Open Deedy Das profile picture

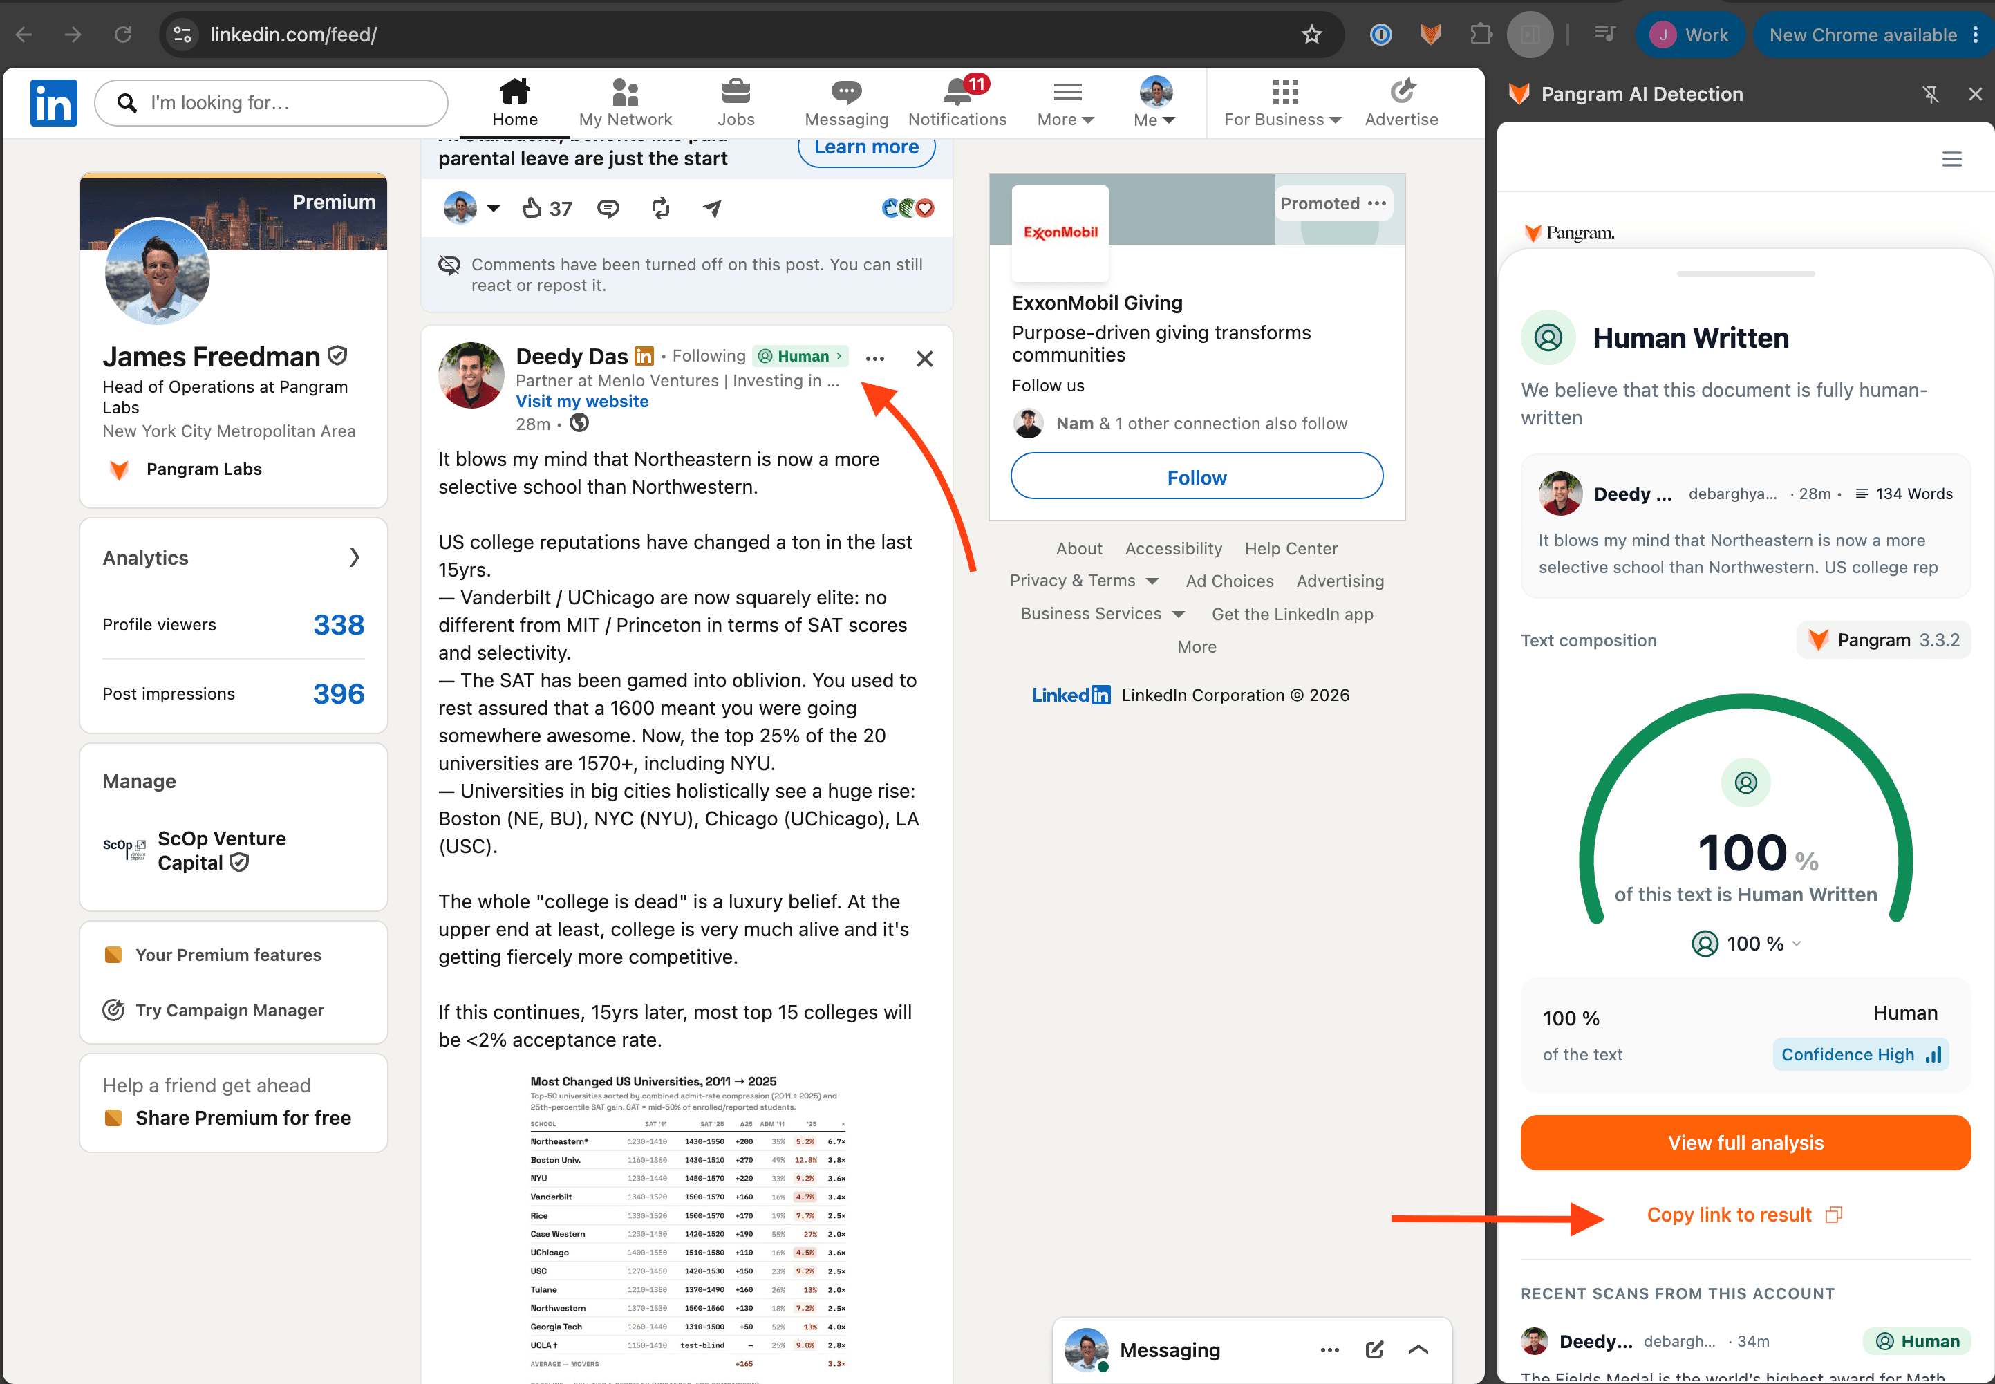471,375
